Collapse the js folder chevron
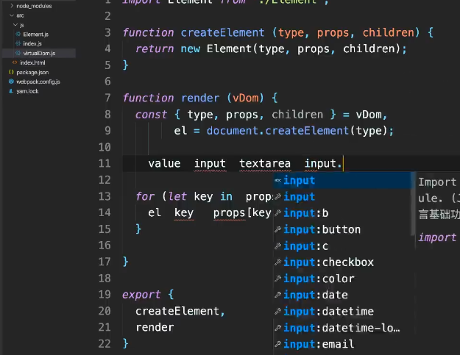The height and width of the screenshot is (355, 460). pos(15,25)
